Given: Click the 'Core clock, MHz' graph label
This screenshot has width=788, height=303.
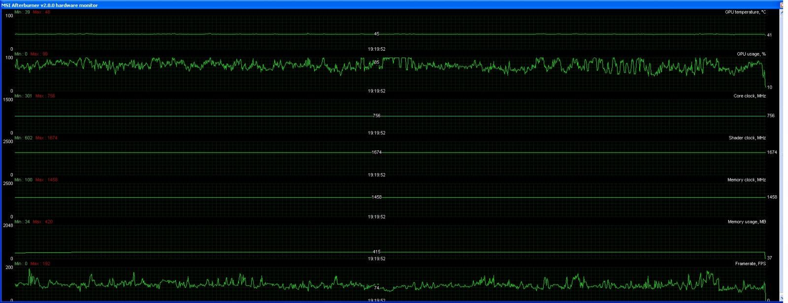Looking at the screenshot, I should [x=750, y=96].
